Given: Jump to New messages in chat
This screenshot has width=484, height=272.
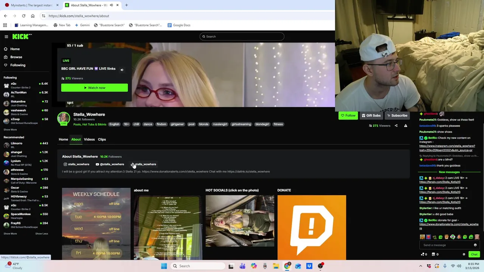Looking at the screenshot, I should point(449,172).
